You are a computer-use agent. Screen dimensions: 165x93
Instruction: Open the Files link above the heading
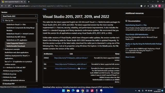point(45,9)
